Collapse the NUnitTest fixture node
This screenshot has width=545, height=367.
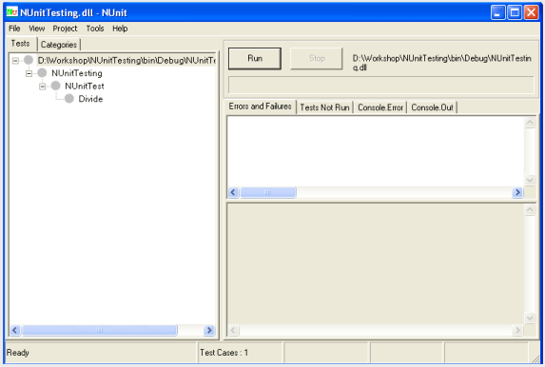tap(43, 87)
